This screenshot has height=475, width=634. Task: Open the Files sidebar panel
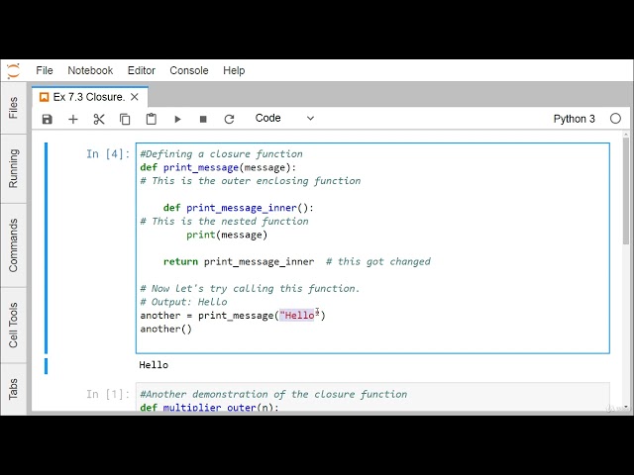(x=13, y=108)
